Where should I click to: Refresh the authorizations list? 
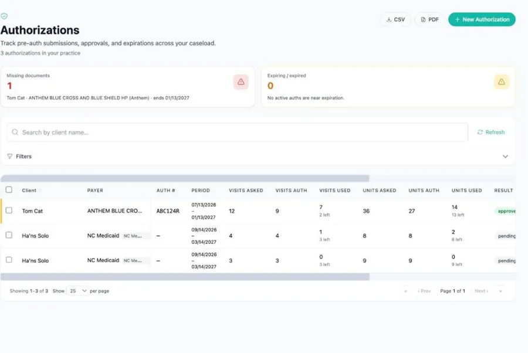click(x=491, y=133)
